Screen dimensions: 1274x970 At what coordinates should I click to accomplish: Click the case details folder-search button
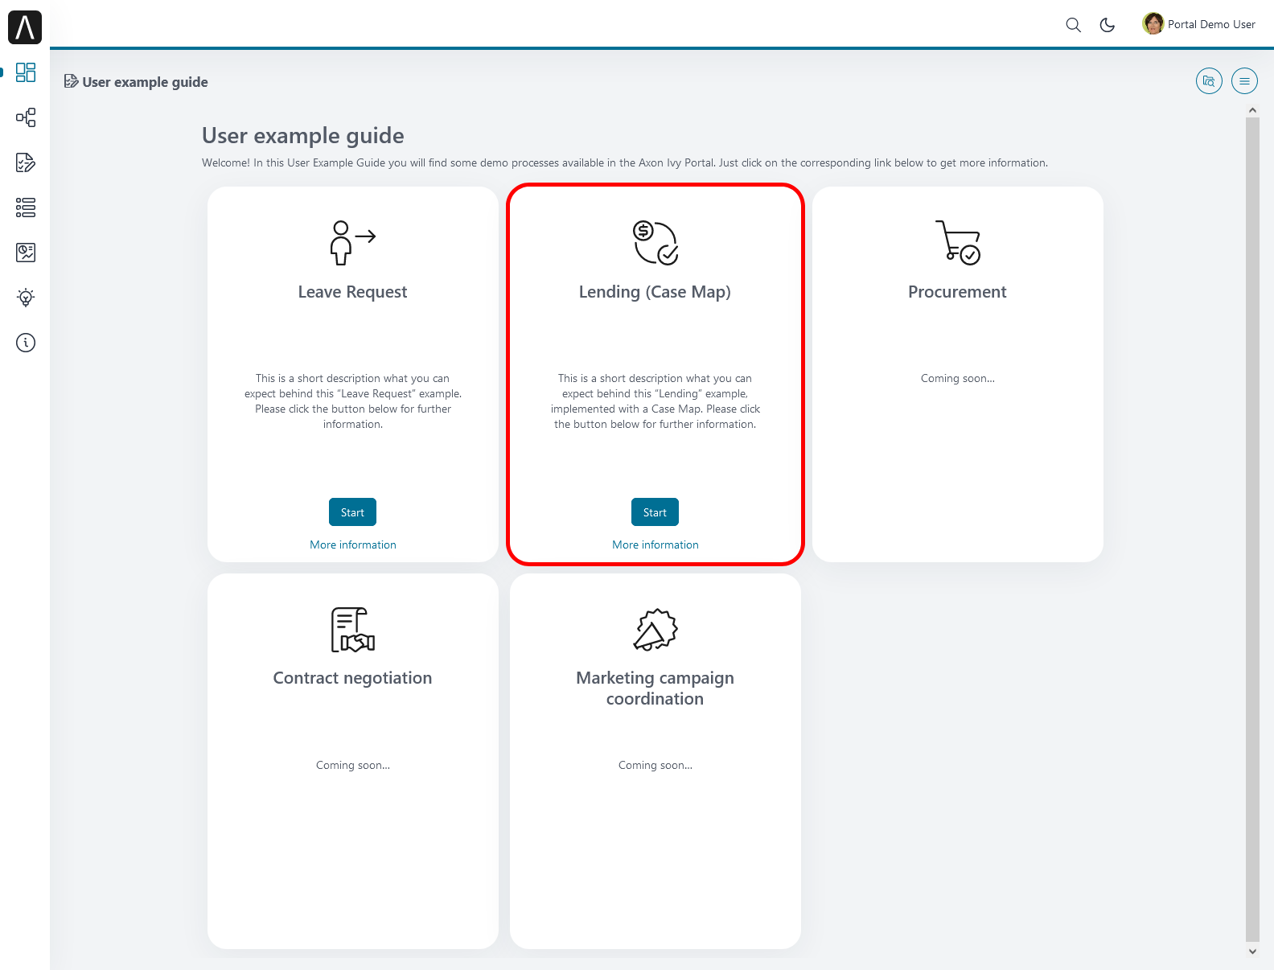(1209, 81)
